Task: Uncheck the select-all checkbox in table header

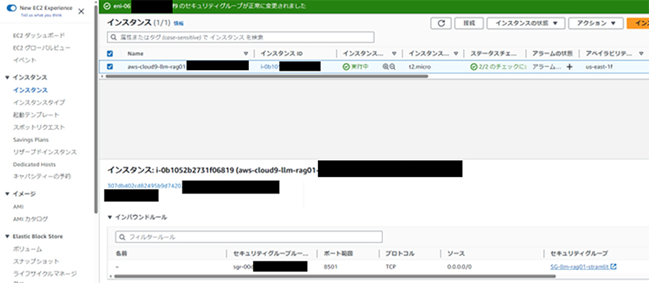Action: (x=110, y=53)
